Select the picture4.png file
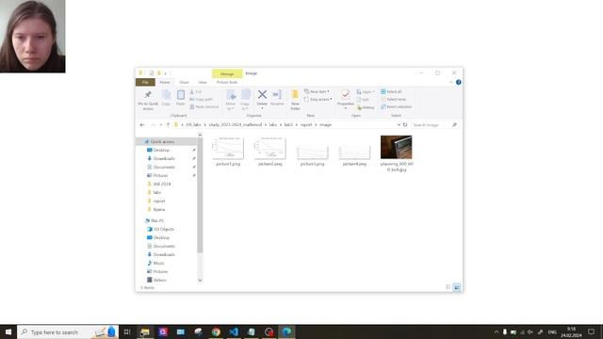 354,152
